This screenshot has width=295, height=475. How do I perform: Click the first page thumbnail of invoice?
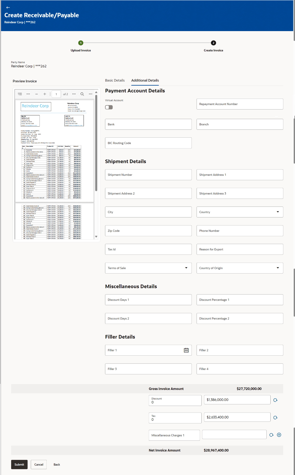55,151
